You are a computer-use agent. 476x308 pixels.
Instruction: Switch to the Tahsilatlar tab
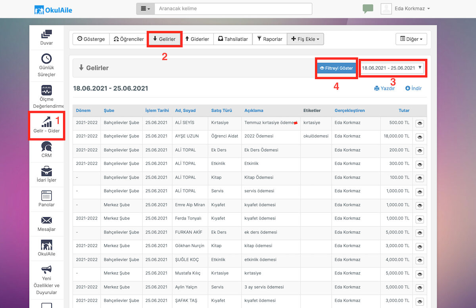tap(233, 39)
